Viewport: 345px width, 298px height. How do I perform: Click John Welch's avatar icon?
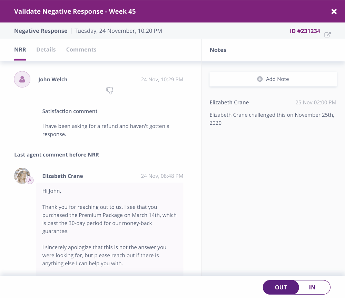tap(22, 79)
